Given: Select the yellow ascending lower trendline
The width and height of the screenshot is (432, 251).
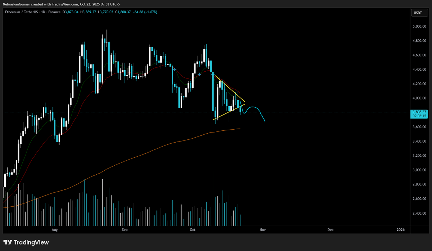Looking at the screenshot, I should (x=229, y=112).
